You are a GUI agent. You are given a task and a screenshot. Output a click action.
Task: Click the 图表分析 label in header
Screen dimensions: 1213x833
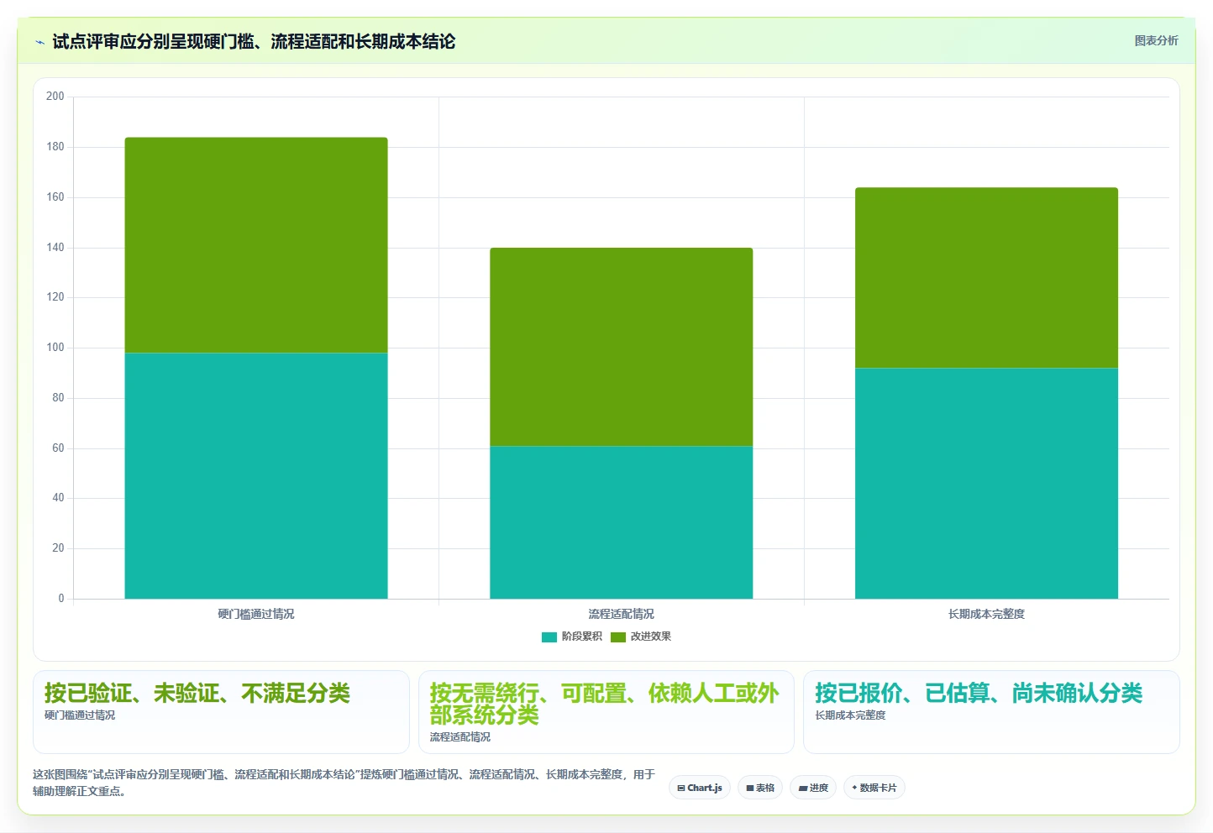1156,40
